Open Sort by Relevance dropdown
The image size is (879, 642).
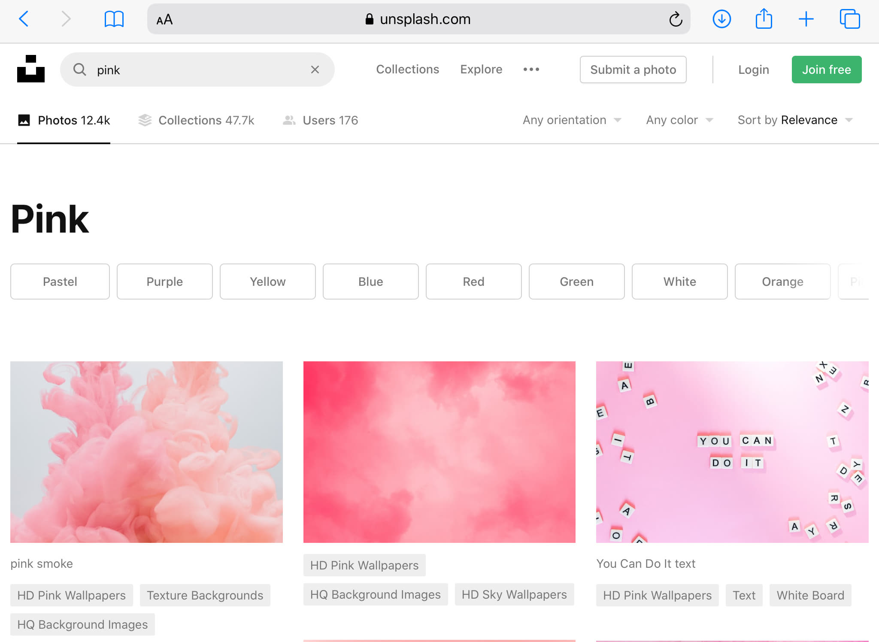click(x=795, y=120)
